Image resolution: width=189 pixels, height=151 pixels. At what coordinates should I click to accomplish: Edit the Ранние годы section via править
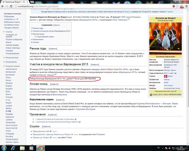(53, 49)
